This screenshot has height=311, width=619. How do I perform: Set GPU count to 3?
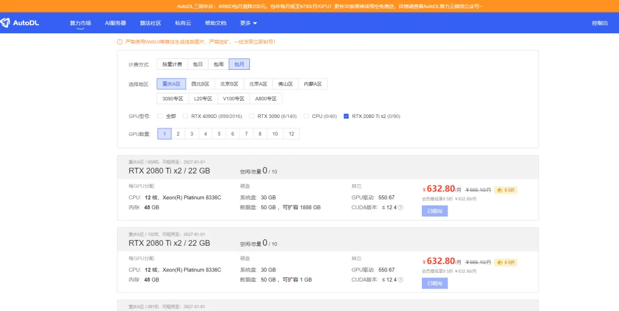click(x=192, y=134)
